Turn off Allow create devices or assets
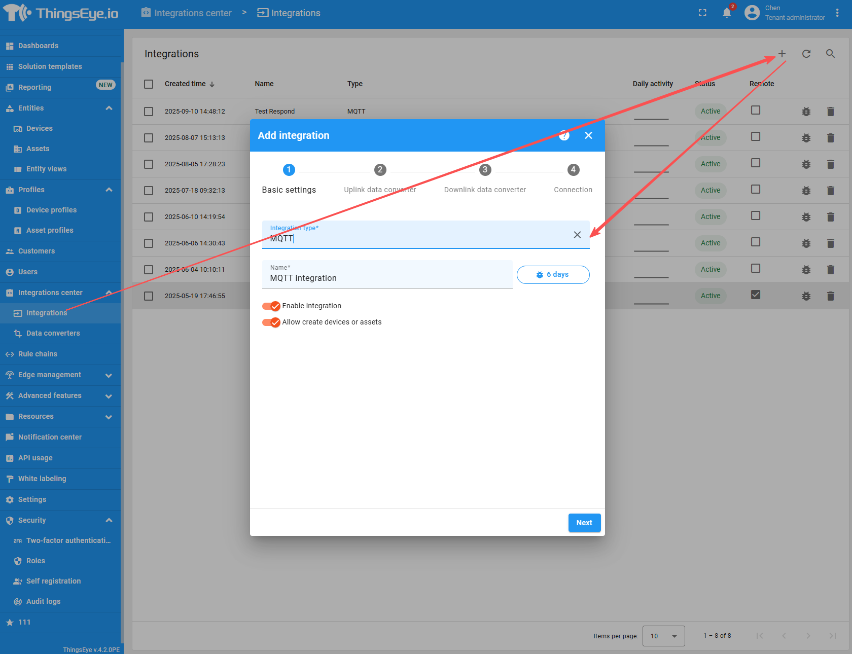The height and width of the screenshot is (654, 852). [x=271, y=322]
